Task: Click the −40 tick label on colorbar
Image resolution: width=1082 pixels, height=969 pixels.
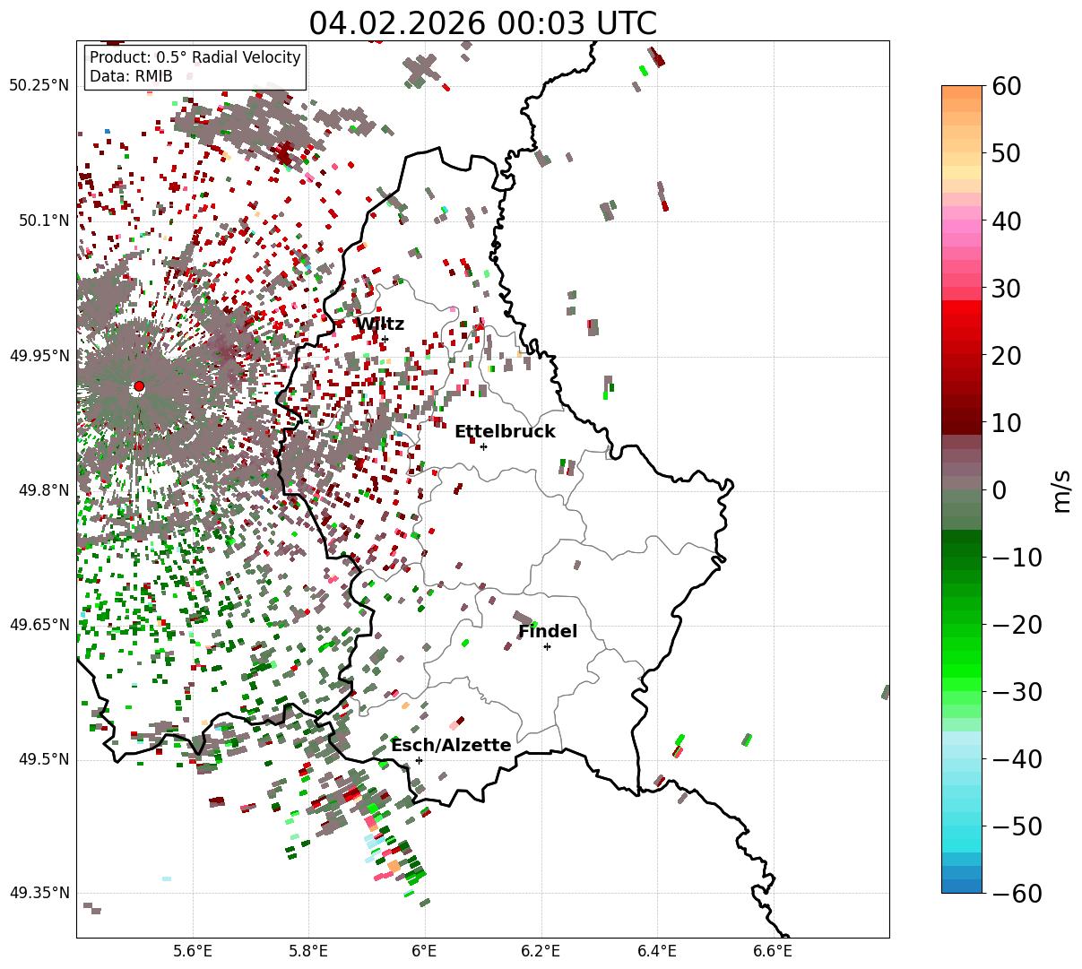Action: pyautogui.click(x=1017, y=759)
